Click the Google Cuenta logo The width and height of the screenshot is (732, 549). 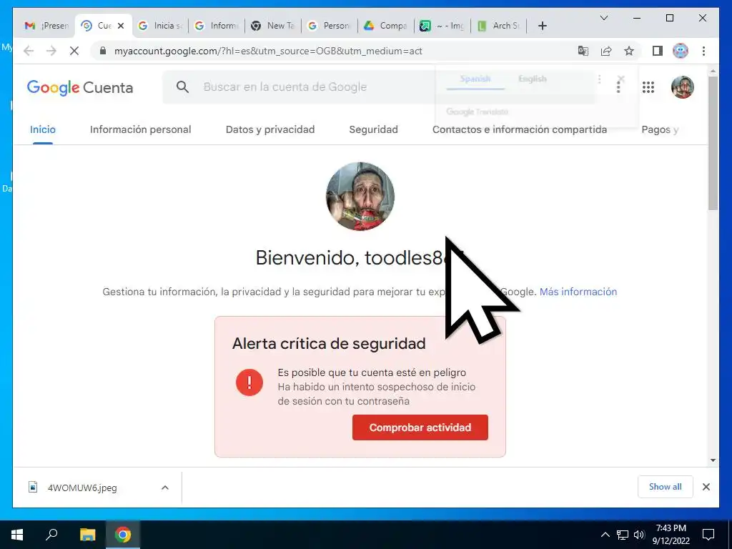(80, 87)
